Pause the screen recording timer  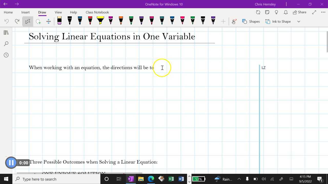coord(11,163)
